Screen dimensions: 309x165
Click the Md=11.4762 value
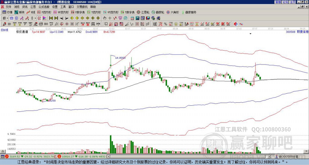click(75, 32)
